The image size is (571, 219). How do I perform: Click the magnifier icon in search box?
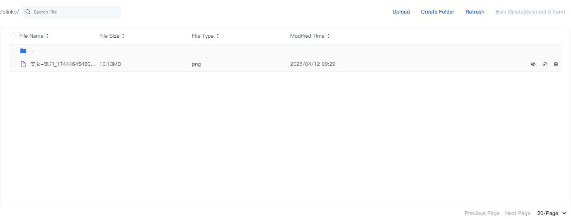click(28, 12)
